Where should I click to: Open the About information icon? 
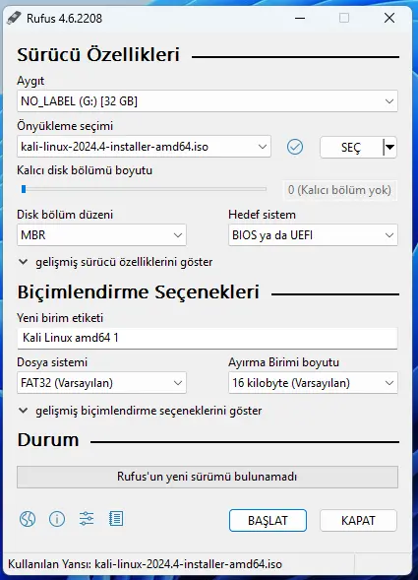click(x=57, y=519)
